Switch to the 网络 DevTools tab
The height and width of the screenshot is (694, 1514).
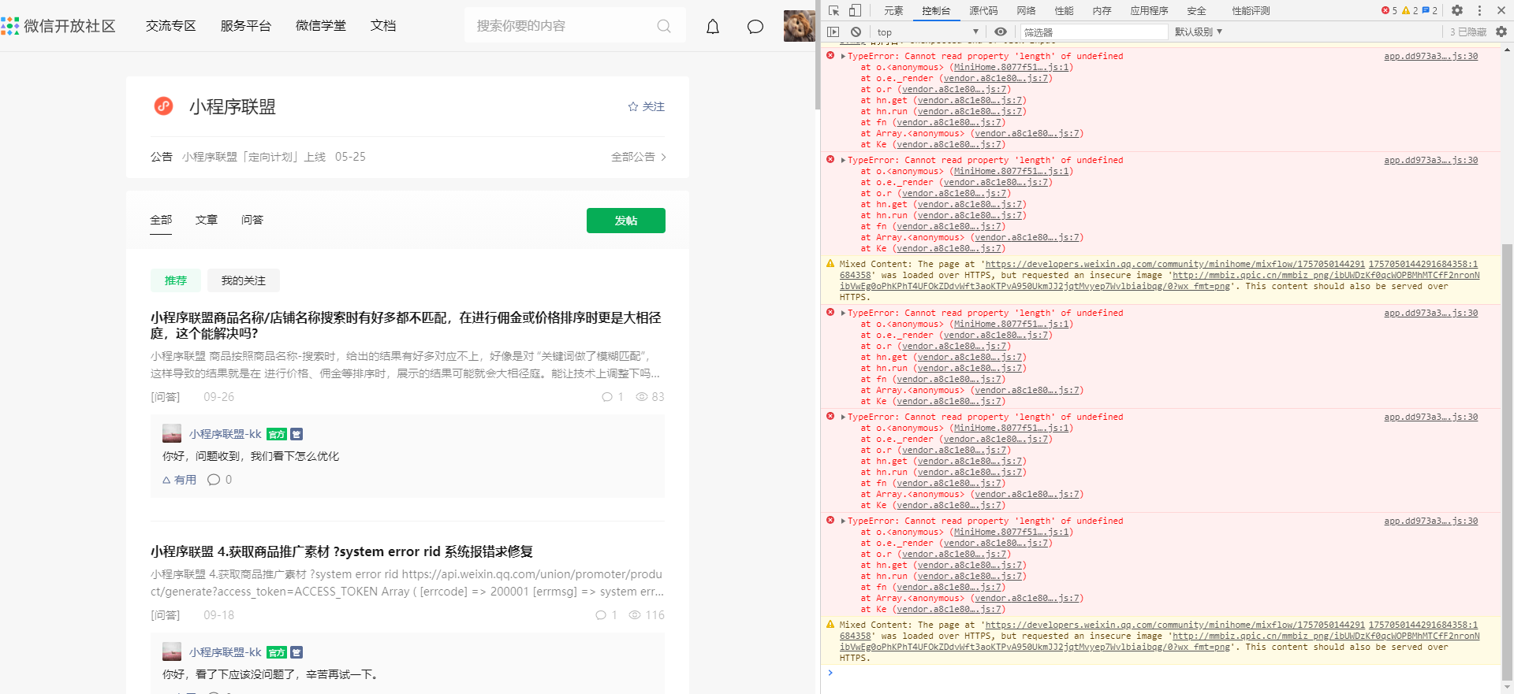pos(1026,10)
